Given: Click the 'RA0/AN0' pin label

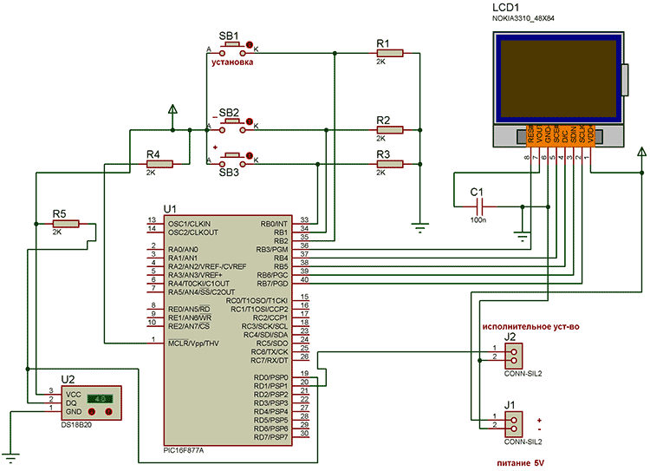Looking at the screenshot, I should [x=183, y=250].
